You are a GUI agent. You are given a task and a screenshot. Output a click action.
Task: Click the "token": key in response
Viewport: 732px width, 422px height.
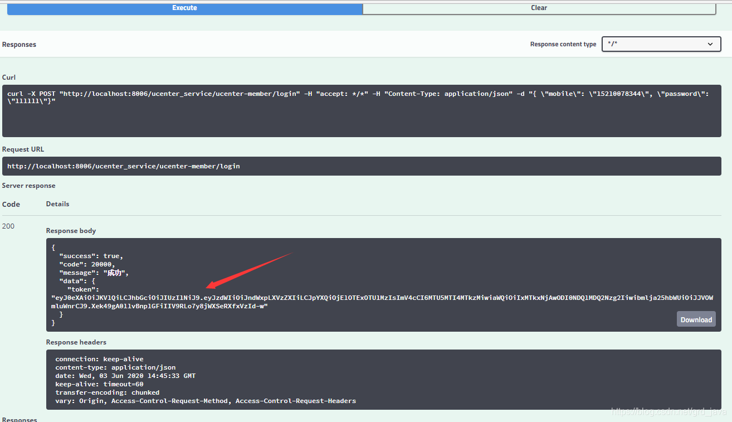pyautogui.click(x=84, y=289)
